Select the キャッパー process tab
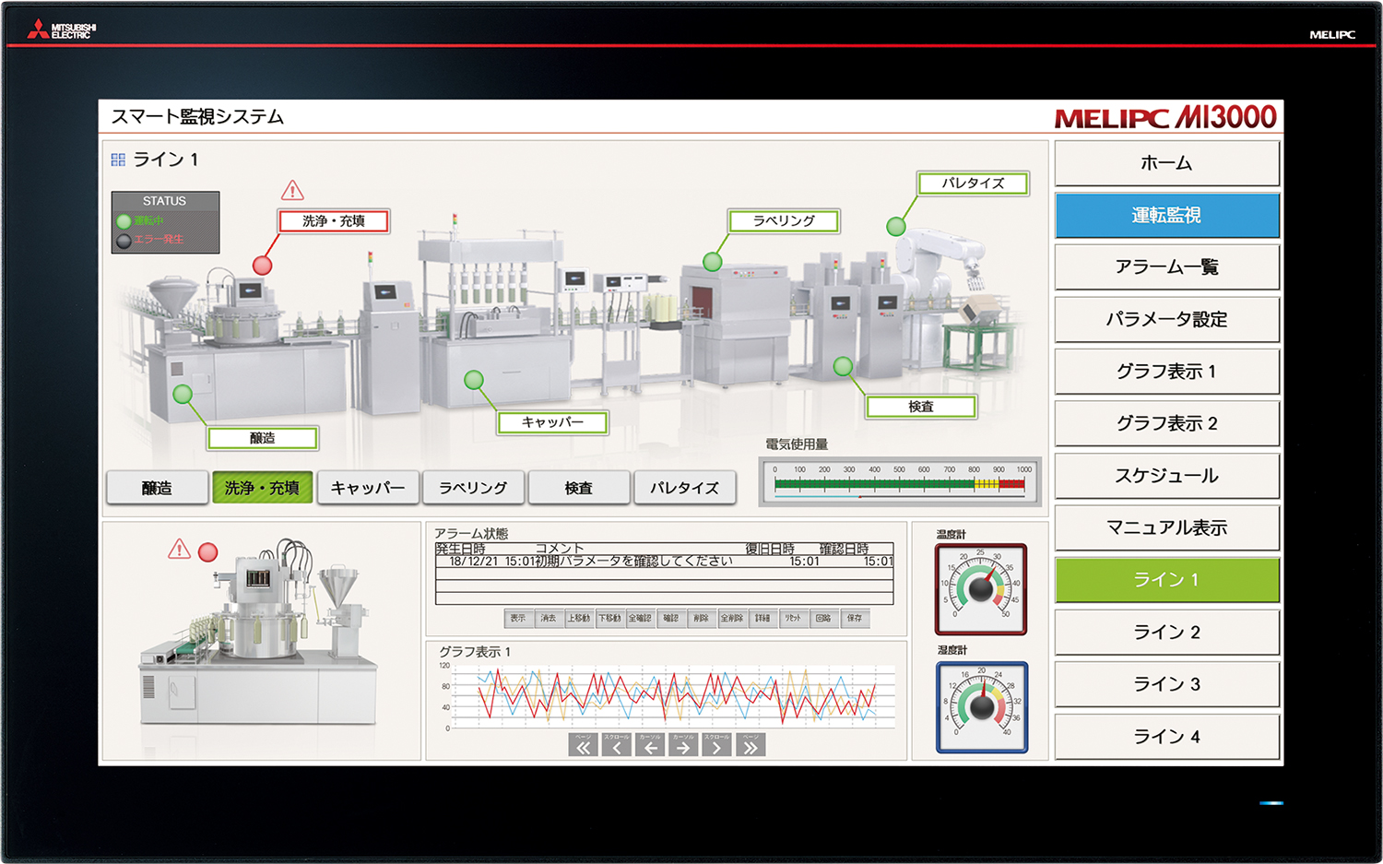1383x864 pixels. (368, 488)
